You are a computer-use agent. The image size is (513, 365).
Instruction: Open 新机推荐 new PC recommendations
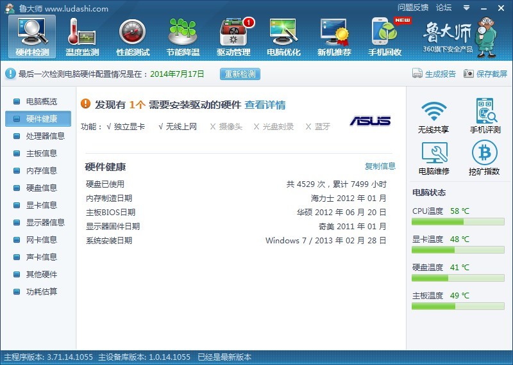coord(334,37)
